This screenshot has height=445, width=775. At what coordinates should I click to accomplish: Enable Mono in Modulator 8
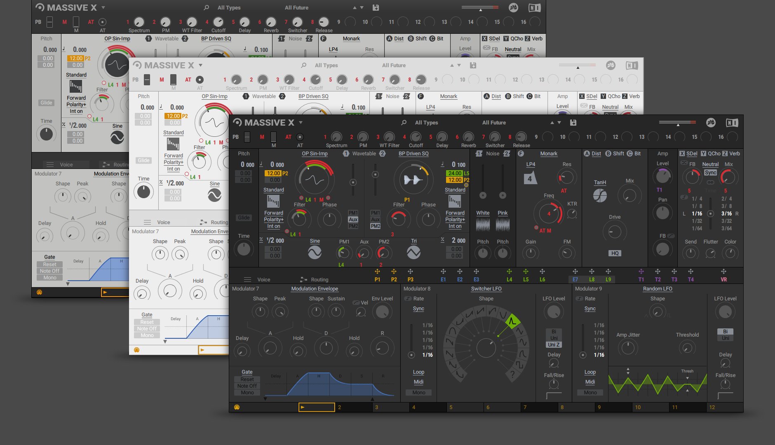point(418,393)
